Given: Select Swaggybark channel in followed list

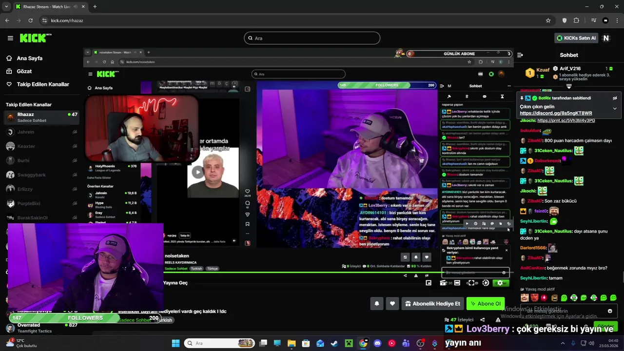Looking at the screenshot, I should [41, 175].
